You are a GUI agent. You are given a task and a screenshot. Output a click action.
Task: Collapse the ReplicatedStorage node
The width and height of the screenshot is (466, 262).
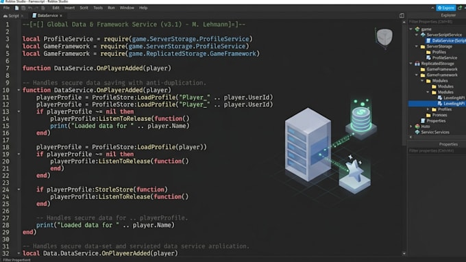coord(411,64)
